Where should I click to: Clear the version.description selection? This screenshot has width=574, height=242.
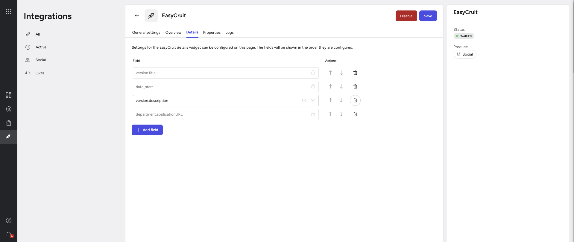point(304,100)
